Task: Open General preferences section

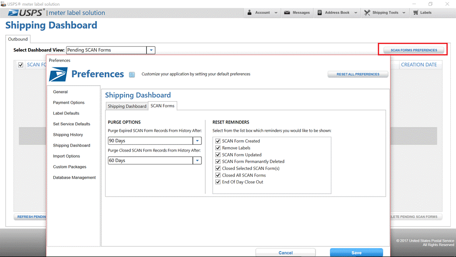Action: 60,92
